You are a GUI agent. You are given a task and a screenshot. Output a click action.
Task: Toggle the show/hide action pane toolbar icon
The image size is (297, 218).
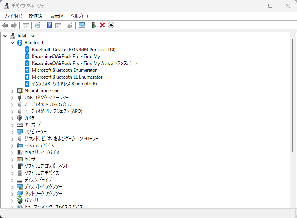[x=58, y=25]
